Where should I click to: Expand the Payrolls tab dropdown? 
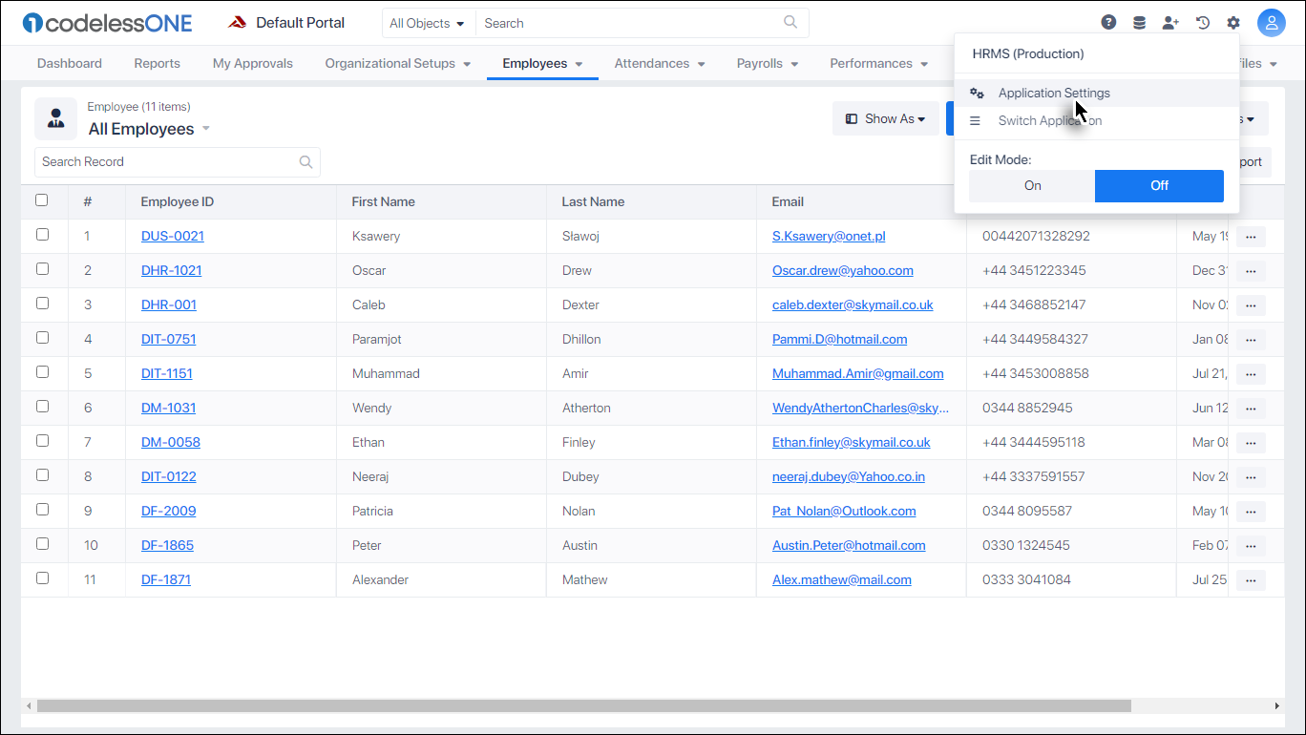coord(768,64)
